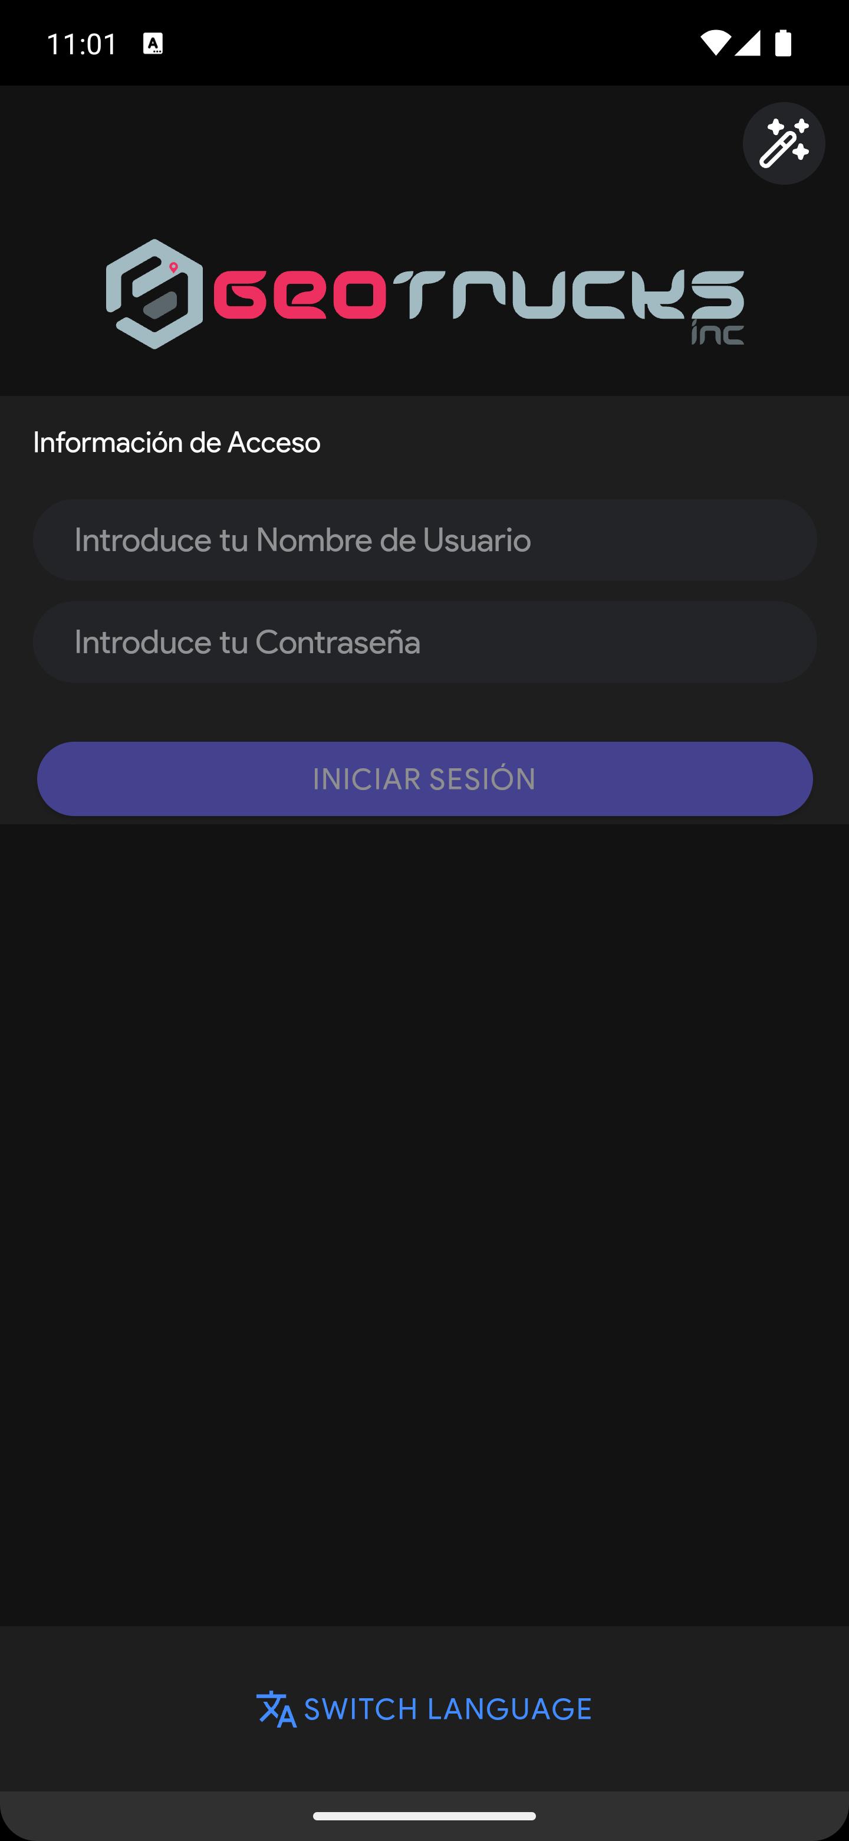The width and height of the screenshot is (849, 1841).
Task: Focus the Nombre de Usuario field
Action: click(425, 539)
